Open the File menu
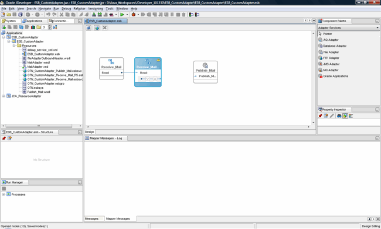 pos(4,9)
